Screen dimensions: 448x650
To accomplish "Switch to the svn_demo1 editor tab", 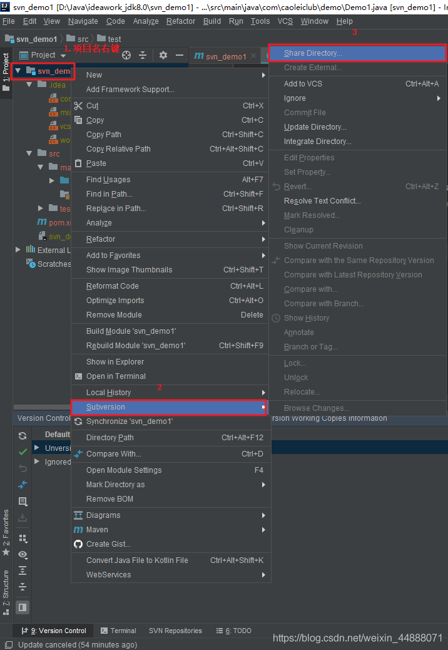I will [226, 56].
